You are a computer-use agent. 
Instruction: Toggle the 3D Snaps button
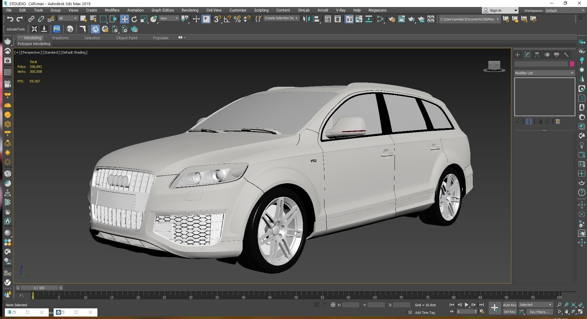[x=217, y=19]
